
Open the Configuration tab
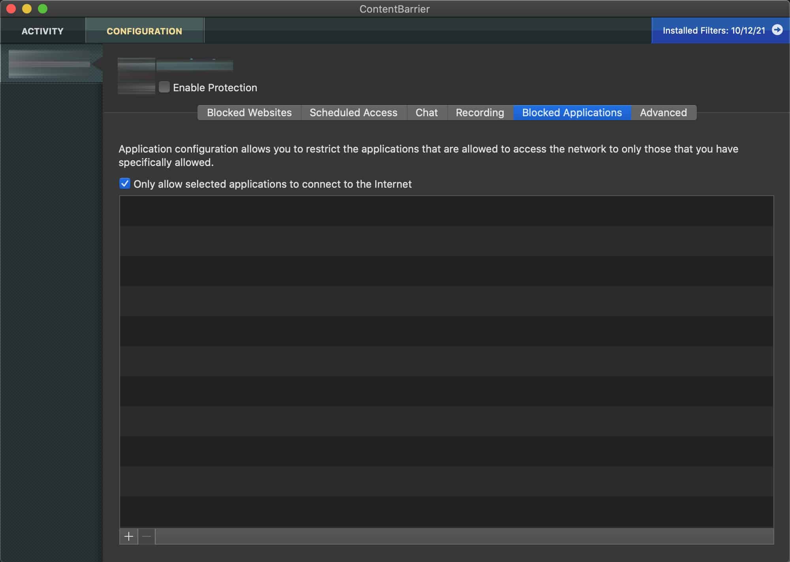pos(145,31)
